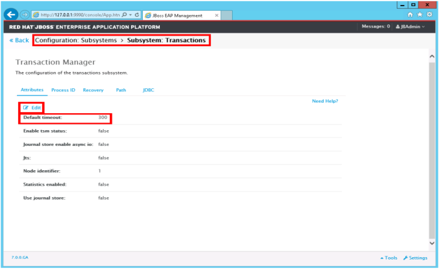Image resolution: width=439 pixels, height=269 pixels.
Task: Click the search magnifier in address bar
Action: (x=124, y=15)
